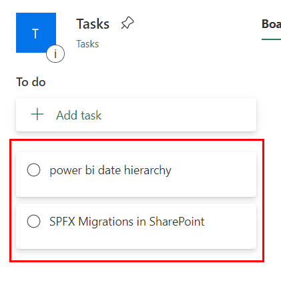The width and height of the screenshot is (281, 285).
Task: Select the green underline beneath the Board tab
Action: tap(271, 39)
